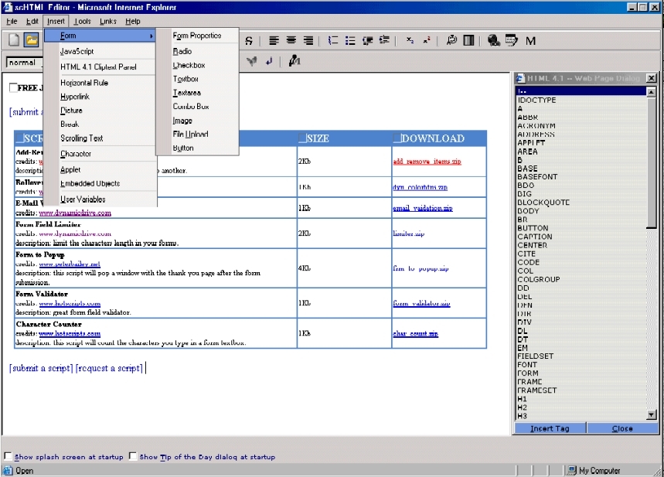Choose Checkbox from the Form submenu

point(197,65)
